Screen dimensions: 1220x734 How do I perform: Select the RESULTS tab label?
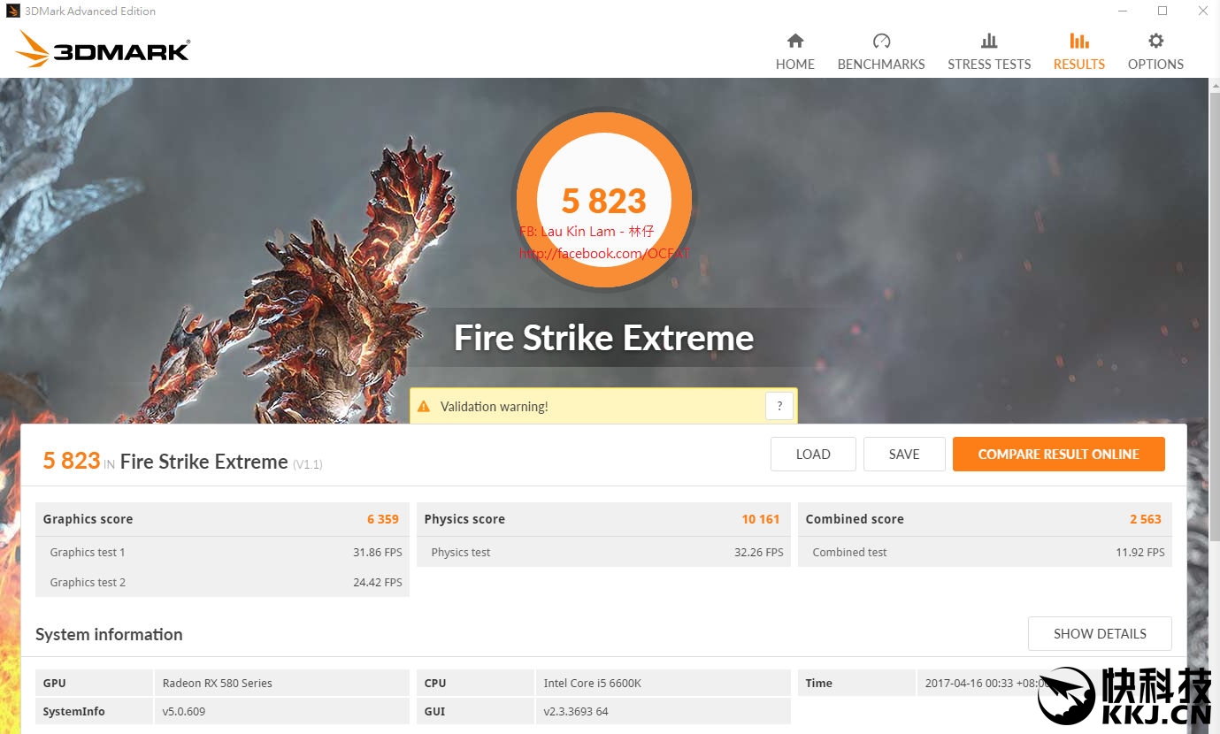(1079, 65)
